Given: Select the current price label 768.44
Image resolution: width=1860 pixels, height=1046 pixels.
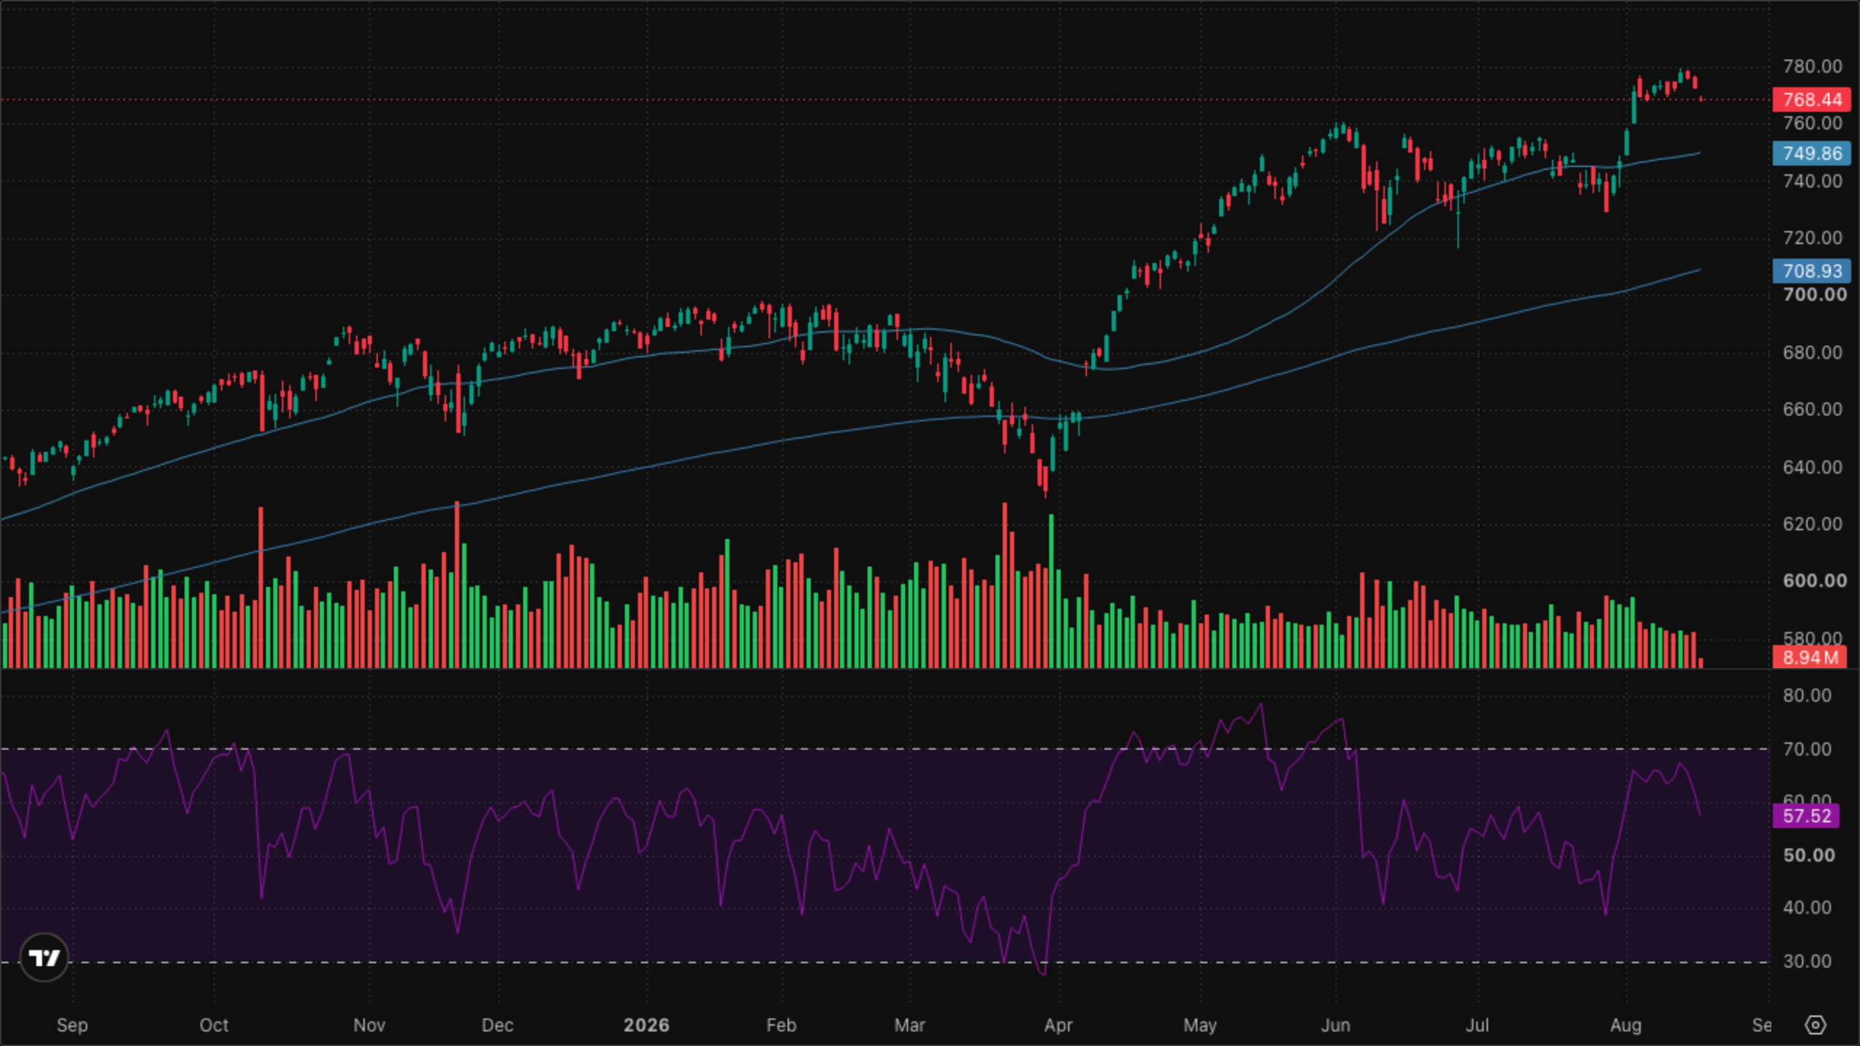Looking at the screenshot, I should [1811, 100].
